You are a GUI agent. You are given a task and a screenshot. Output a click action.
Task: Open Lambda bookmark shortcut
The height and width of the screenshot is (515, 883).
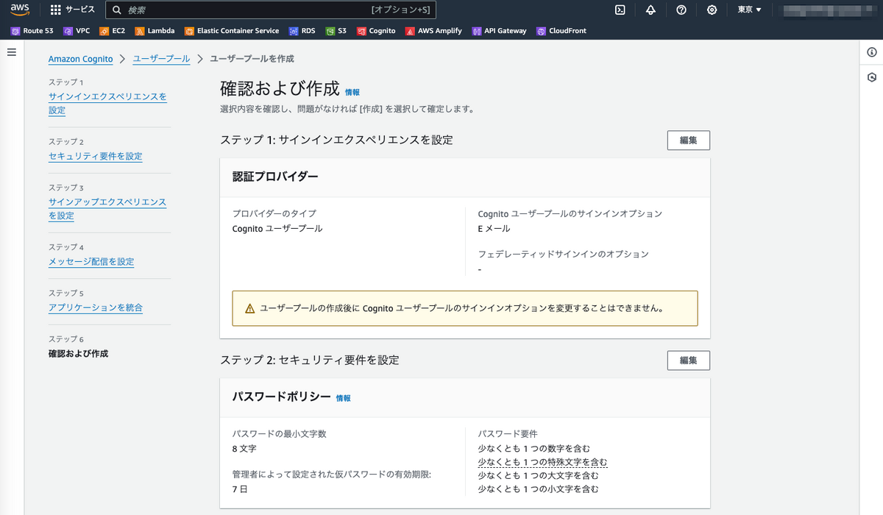pyautogui.click(x=155, y=31)
